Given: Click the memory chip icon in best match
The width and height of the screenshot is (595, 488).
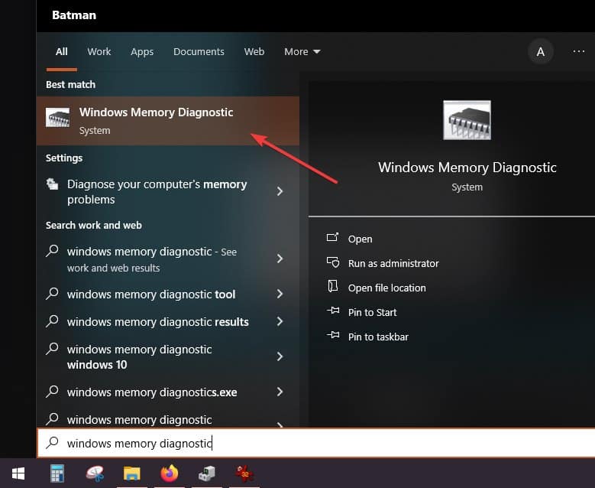Looking at the screenshot, I should pyautogui.click(x=58, y=118).
